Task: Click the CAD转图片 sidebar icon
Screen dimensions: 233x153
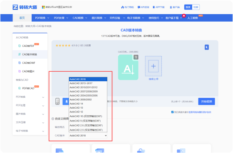Action: (x=20, y=71)
